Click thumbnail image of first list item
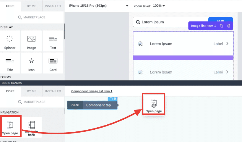The width and height of the screenshot is (242, 142). (x=140, y=44)
